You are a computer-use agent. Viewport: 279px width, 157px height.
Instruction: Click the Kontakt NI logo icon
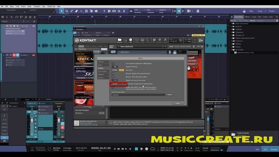pos(201,41)
